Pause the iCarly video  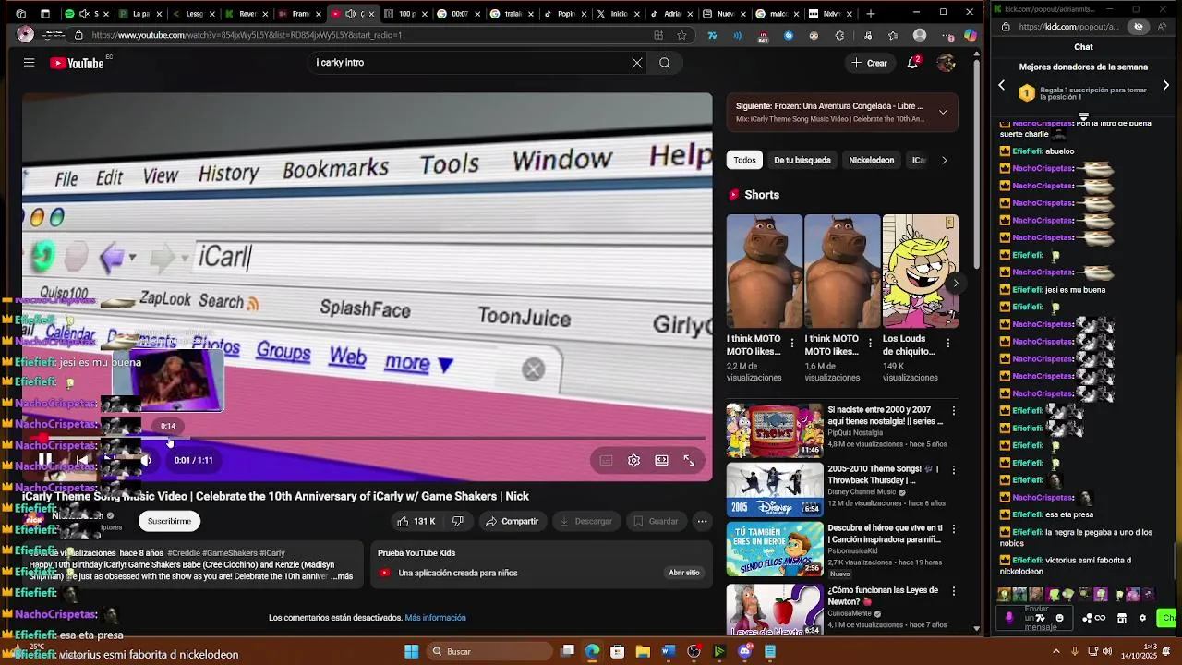point(44,460)
